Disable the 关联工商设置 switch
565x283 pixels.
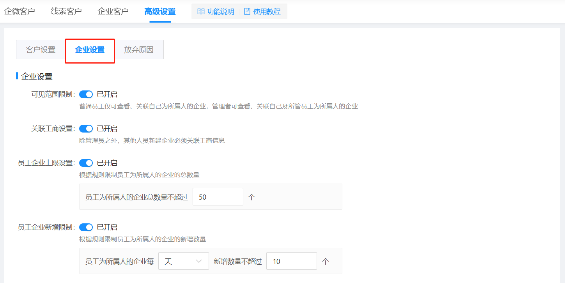click(x=86, y=129)
